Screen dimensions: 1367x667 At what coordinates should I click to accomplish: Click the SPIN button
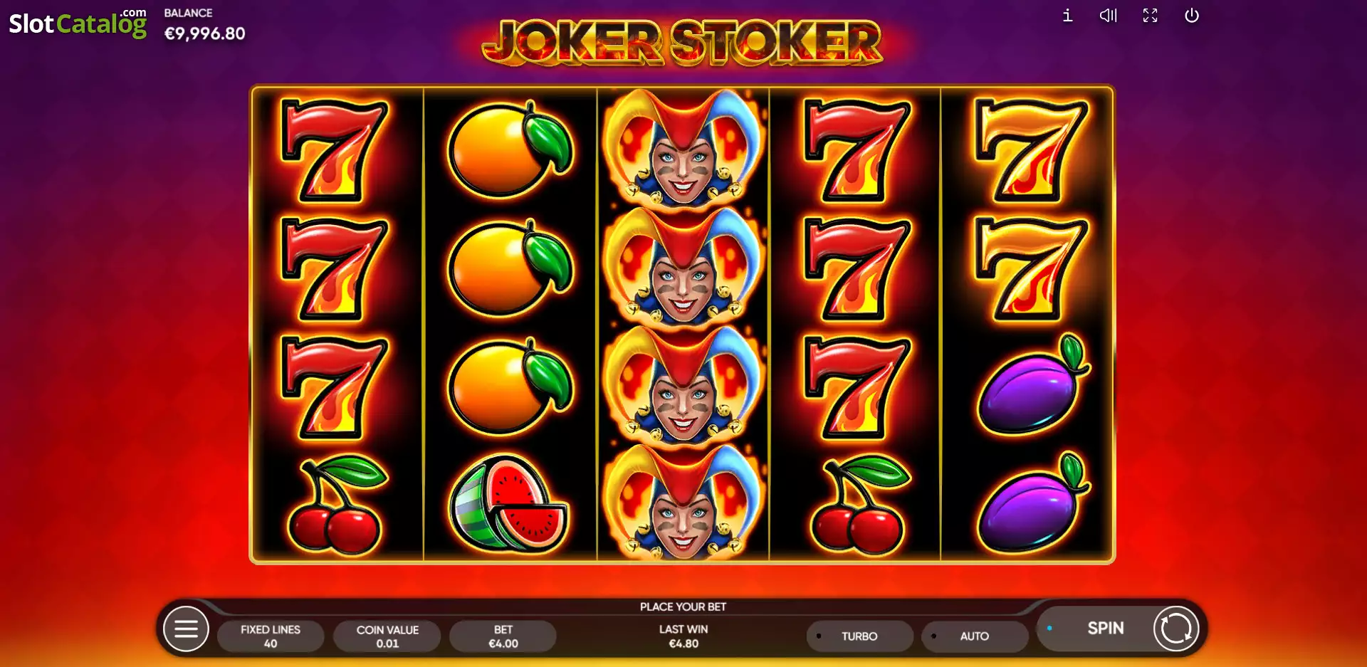coord(1105,629)
